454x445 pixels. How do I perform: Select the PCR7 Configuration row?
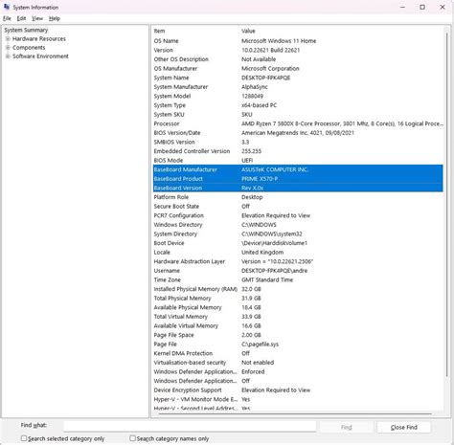pyautogui.click(x=298, y=215)
